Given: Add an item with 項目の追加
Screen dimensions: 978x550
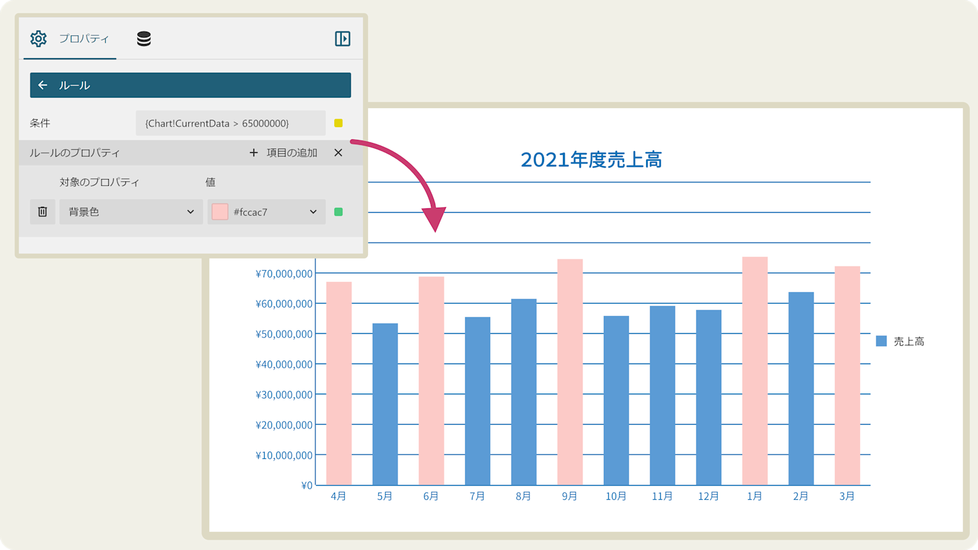Looking at the screenshot, I should [x=284, y=153].
